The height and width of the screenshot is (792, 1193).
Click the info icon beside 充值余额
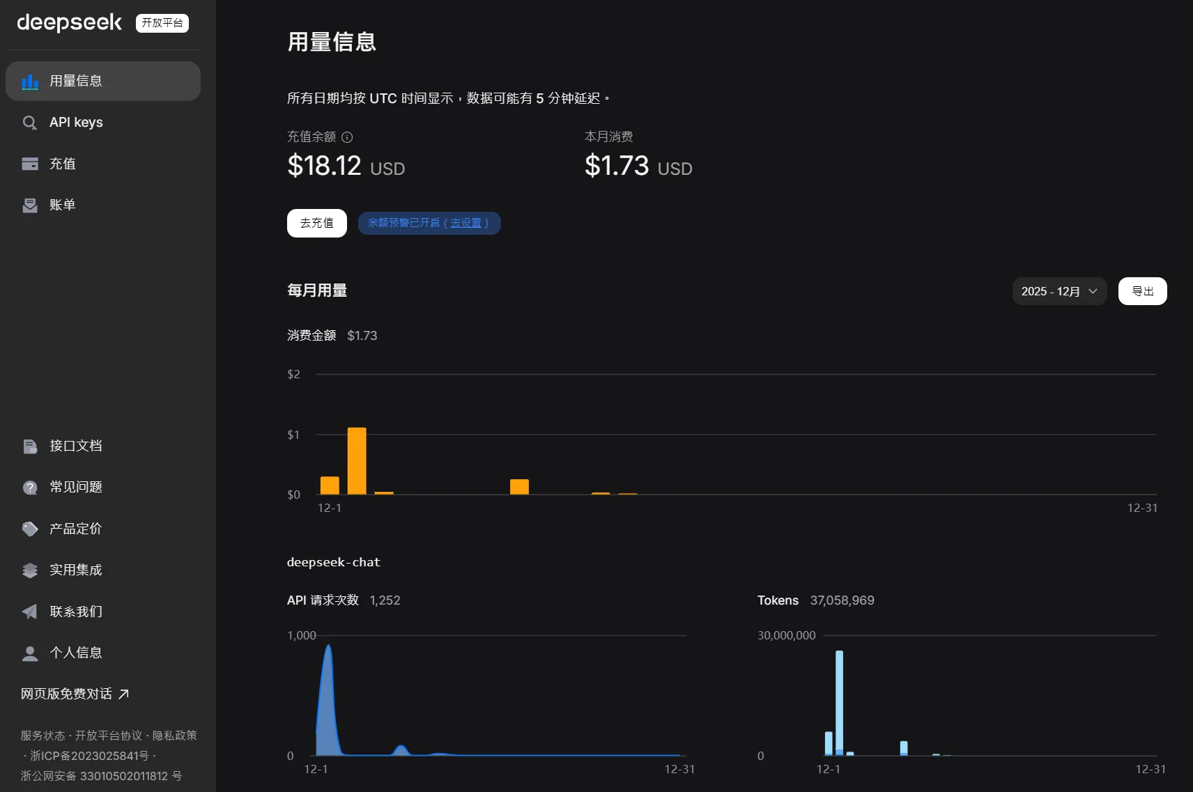click(347, 137)
